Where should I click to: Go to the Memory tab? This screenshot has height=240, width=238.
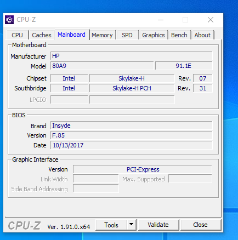(x=102, y=35)
